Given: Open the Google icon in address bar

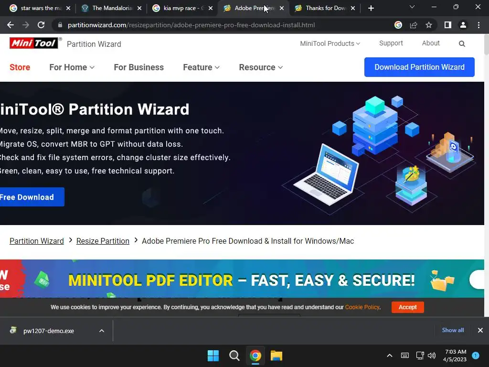Looking at the screenshot, I should click(x=398, y=25).
